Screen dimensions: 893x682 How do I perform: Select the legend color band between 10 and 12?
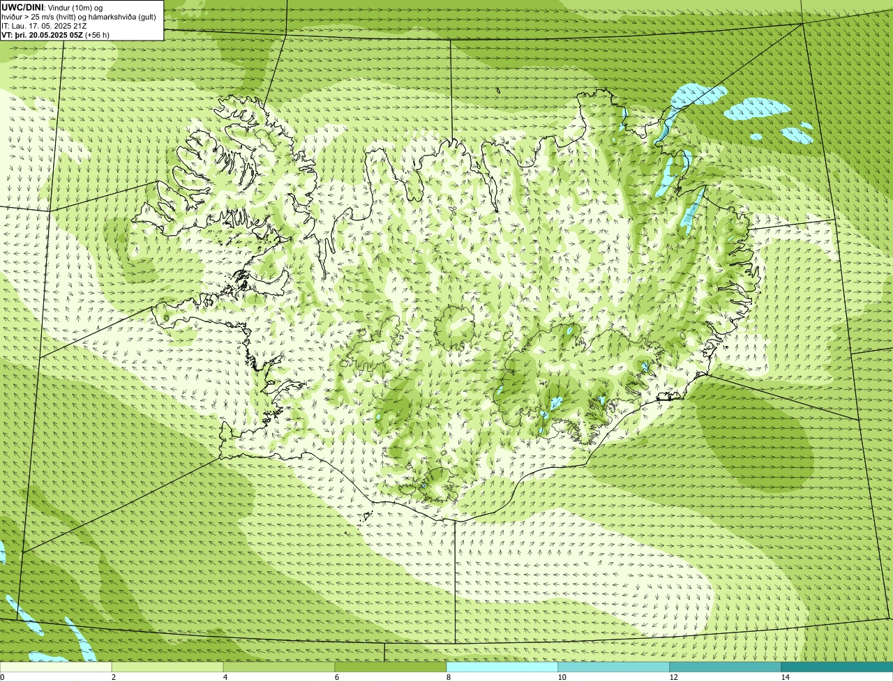[x=614, y=667]
